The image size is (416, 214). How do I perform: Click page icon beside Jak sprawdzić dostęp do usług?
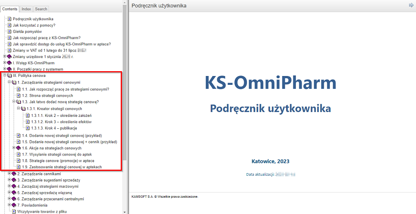pyautogui.click(x=9, y=44)
